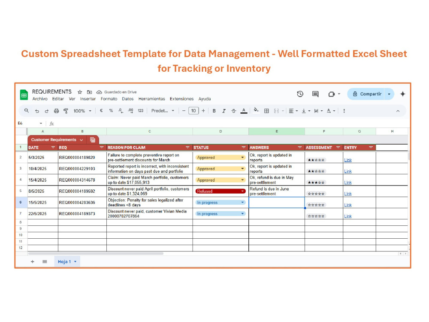Toggle italic formatting
This screenshot has height=322, width=429.
tap(224, 111)
